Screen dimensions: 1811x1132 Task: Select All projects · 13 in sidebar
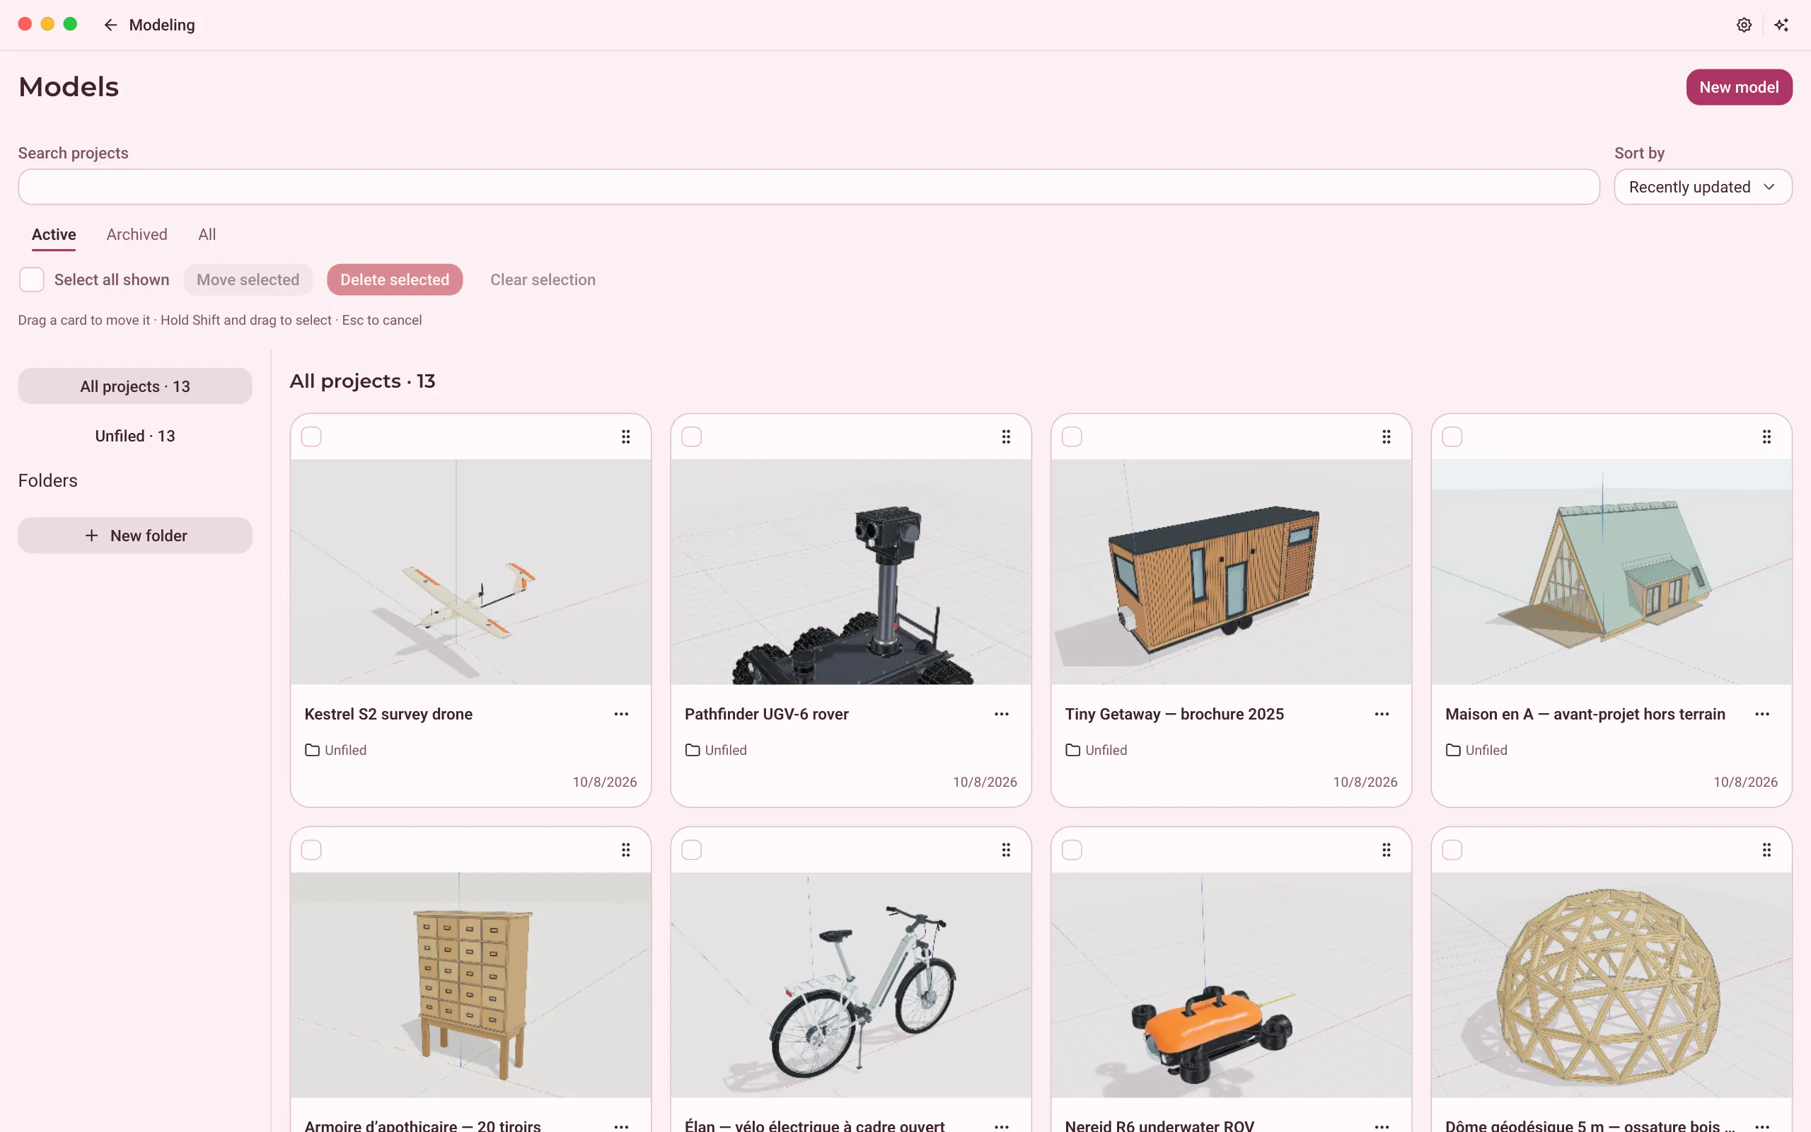(134, 386)
